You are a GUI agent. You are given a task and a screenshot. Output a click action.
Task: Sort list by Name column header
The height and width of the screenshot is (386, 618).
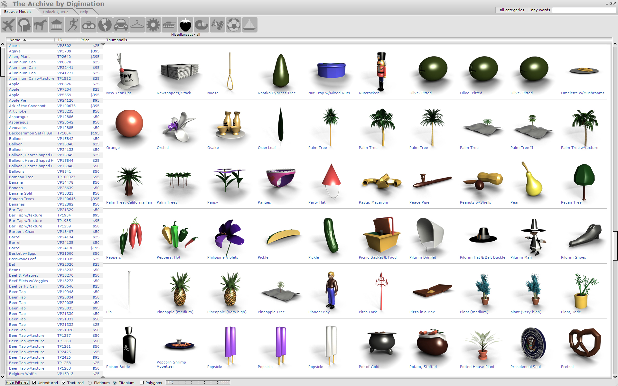[31, 40]
